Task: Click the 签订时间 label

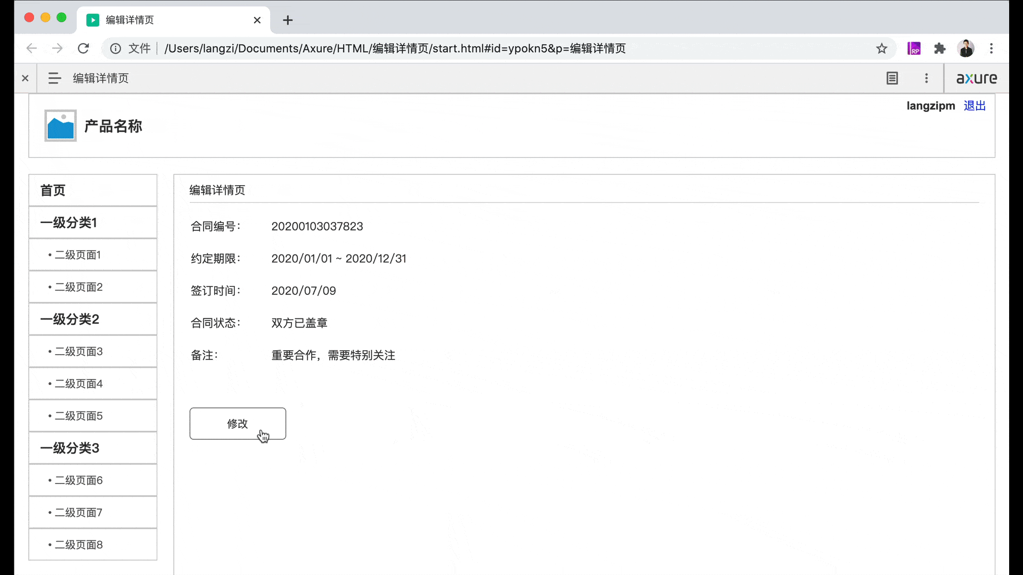Action: click(x=216, y=291)
